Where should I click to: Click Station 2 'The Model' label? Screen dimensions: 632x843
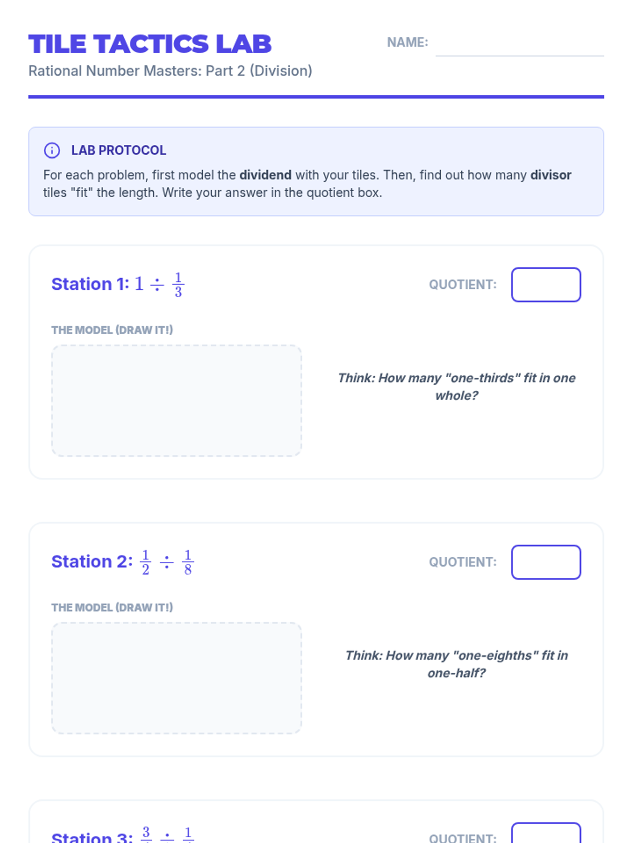pyautogui.click(x=112, y=607)
